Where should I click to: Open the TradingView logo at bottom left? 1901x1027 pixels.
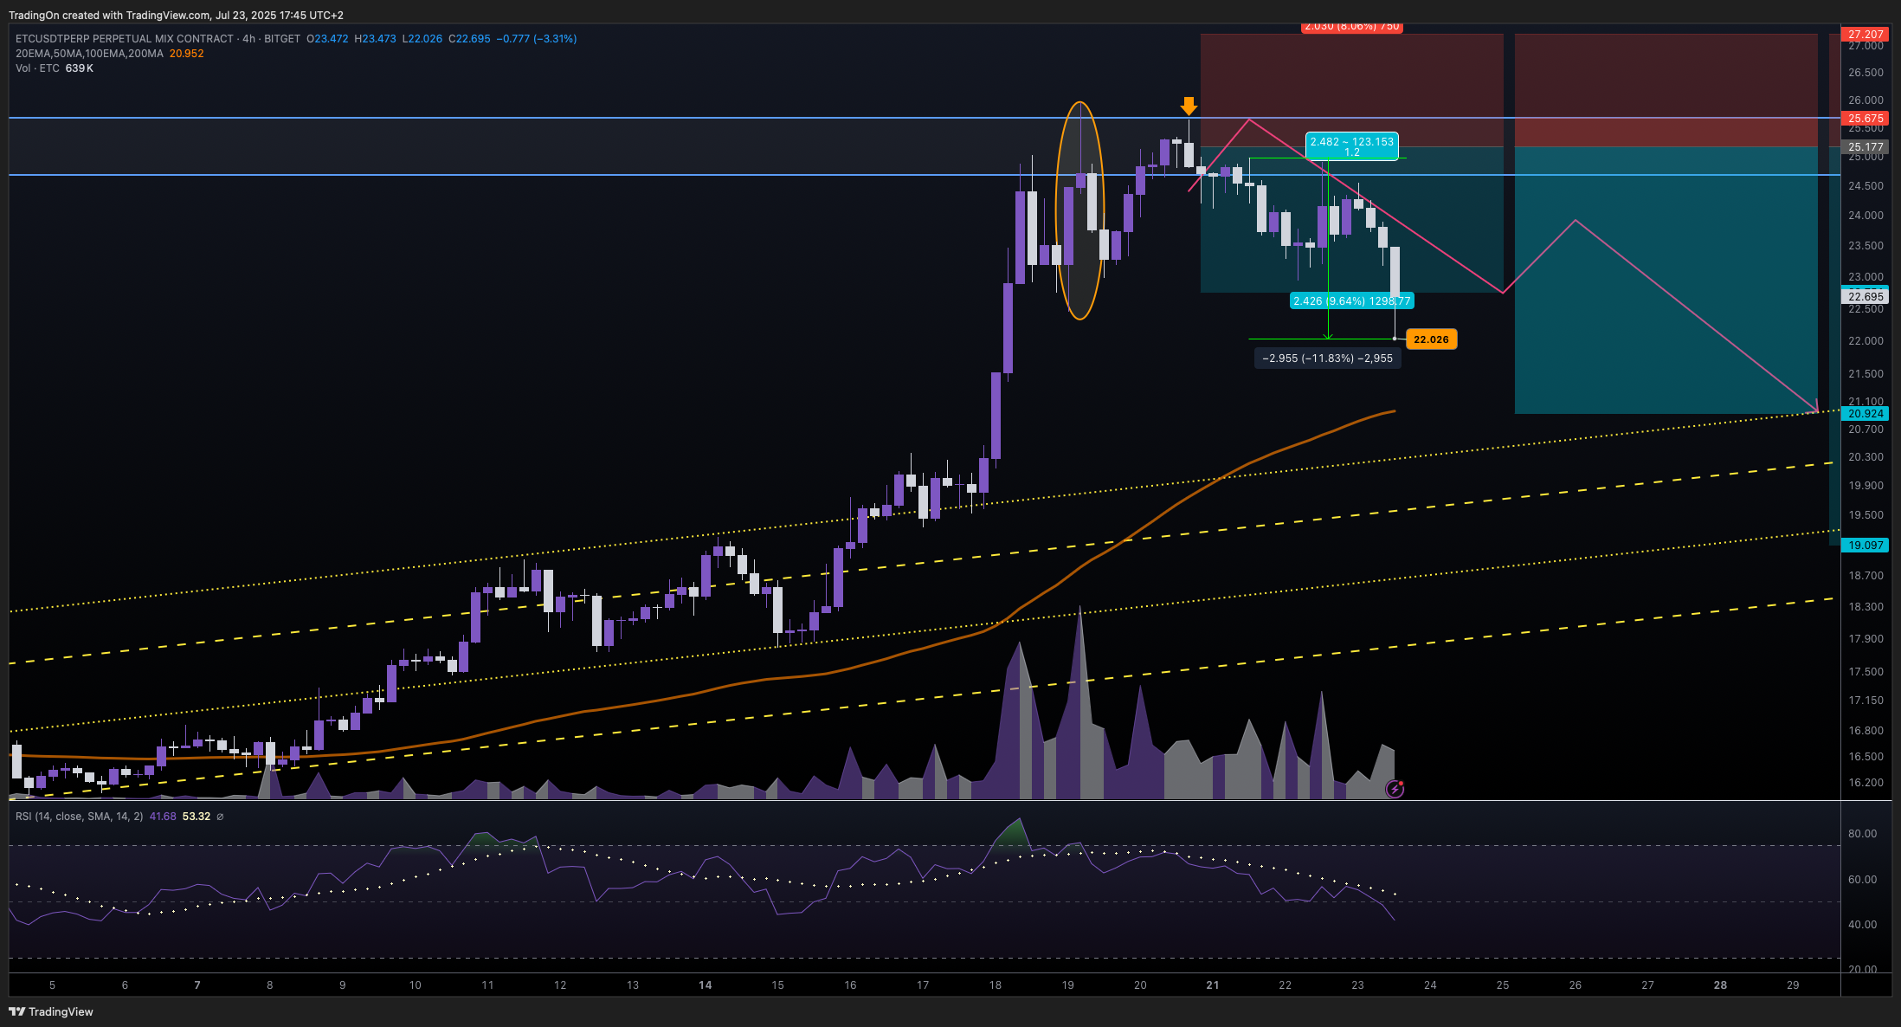[51, 1011]
